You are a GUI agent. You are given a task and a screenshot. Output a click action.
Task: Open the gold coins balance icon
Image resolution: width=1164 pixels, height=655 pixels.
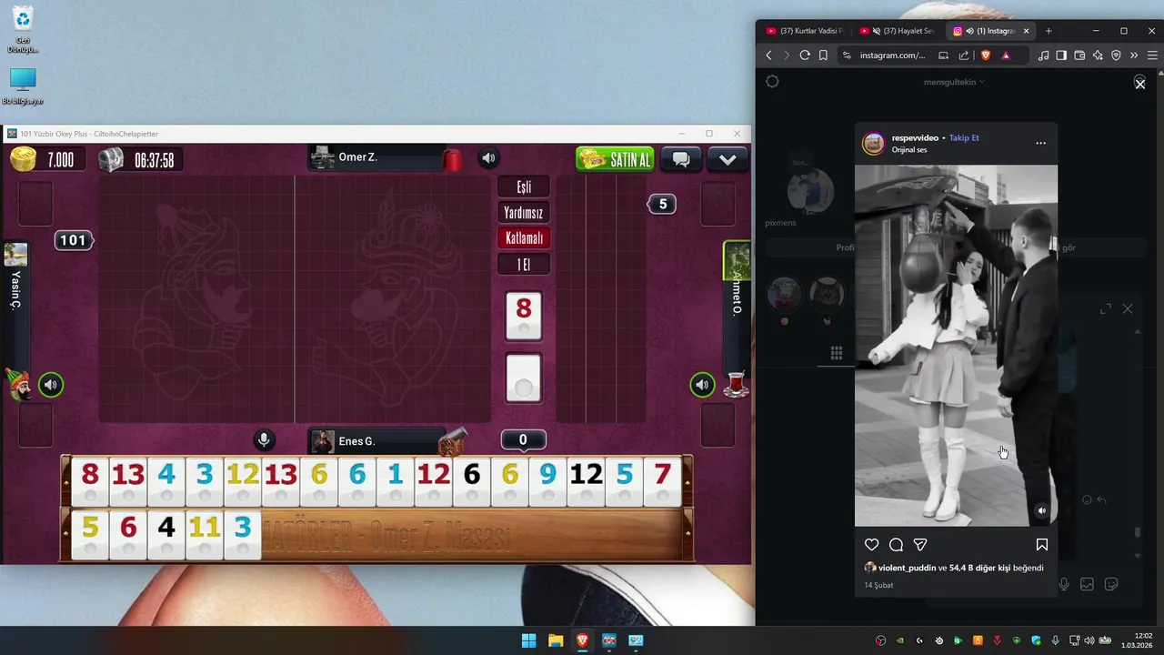24,160
